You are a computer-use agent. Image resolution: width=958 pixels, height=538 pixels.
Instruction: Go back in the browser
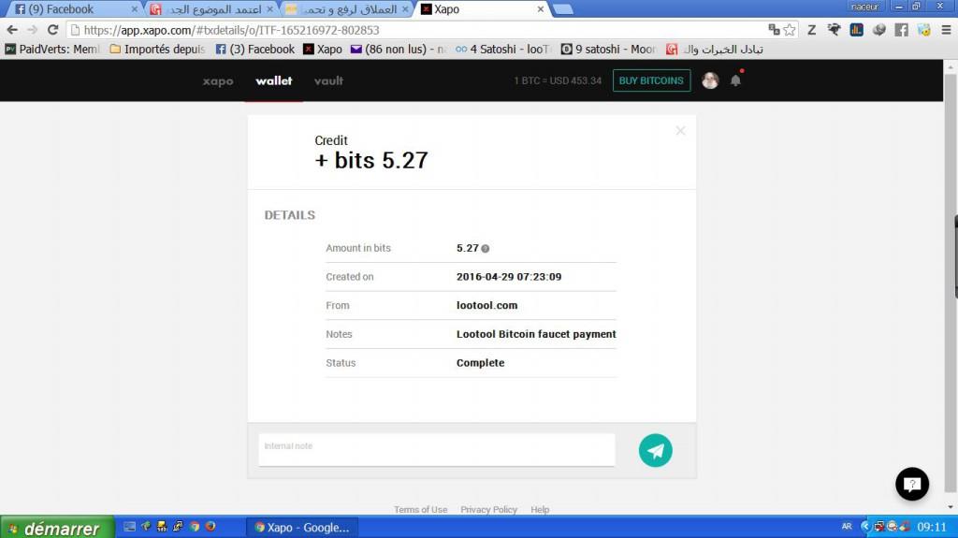click(x=12, y=29)
